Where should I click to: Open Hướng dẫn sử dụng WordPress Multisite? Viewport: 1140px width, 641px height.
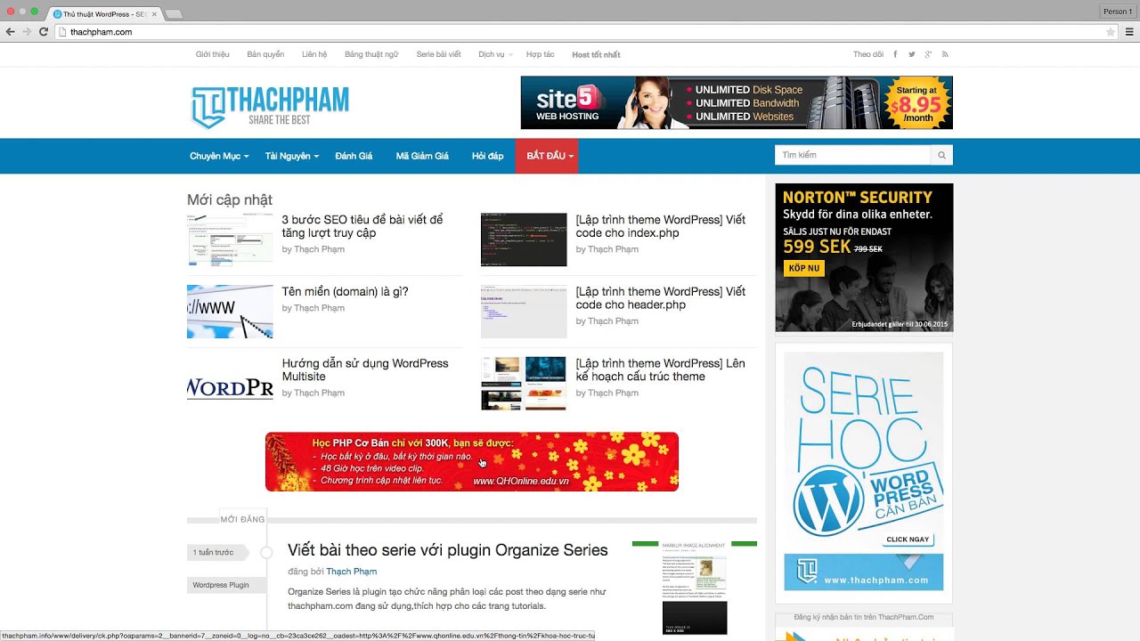tap(365, 369)
